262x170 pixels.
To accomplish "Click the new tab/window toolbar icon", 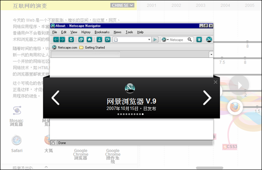I will (x=81, y=40).
